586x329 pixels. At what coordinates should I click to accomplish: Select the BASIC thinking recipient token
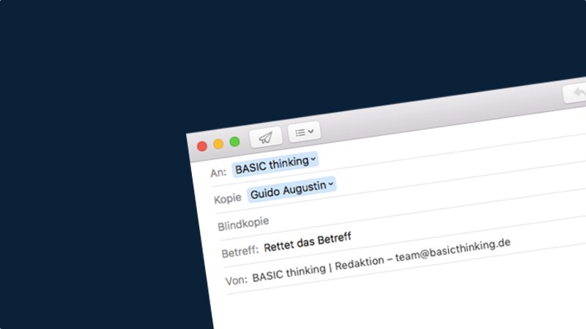(275, 164)
